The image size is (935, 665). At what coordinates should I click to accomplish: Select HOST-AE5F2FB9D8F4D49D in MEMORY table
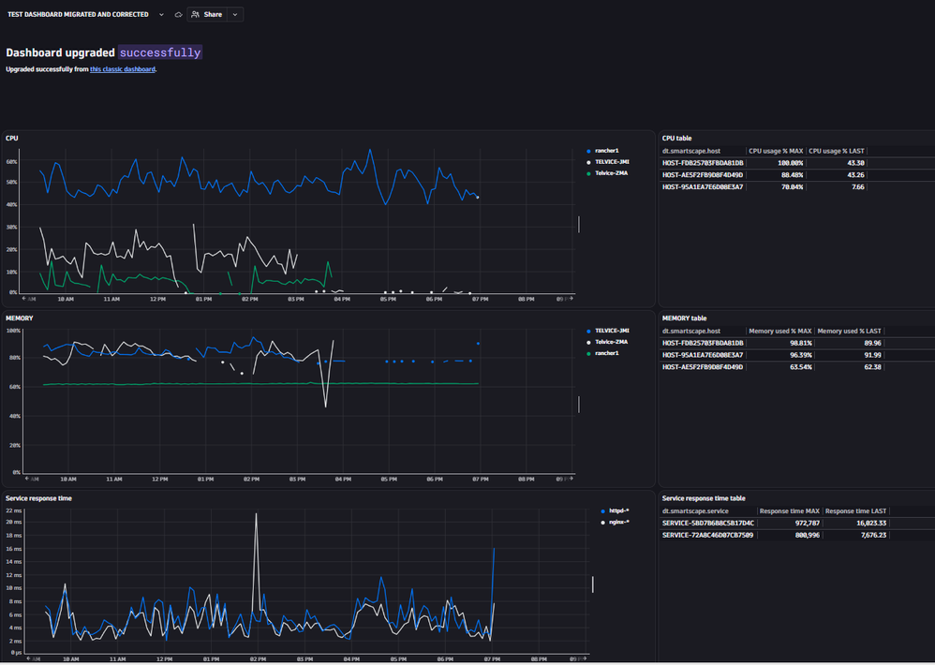coord(703,366)
